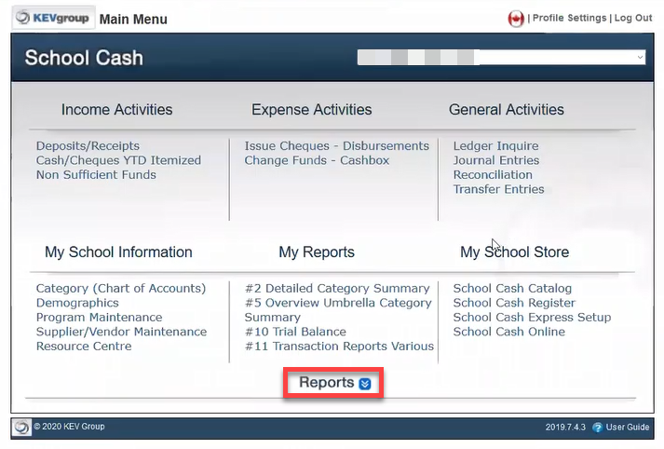Open School Cash Catalog
The width and height of the screenshot is (664, 449).
[x=512, y=288]
